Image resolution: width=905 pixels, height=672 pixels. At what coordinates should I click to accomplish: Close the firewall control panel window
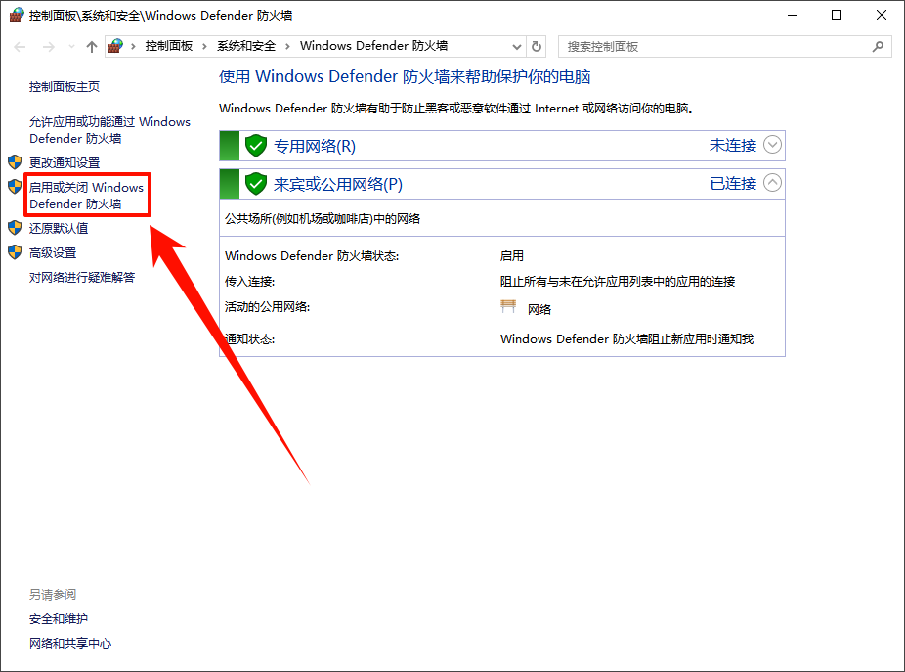pyautogui.click(x=882, y=15)
